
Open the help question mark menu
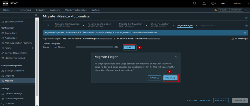click(x=213, y=3)
